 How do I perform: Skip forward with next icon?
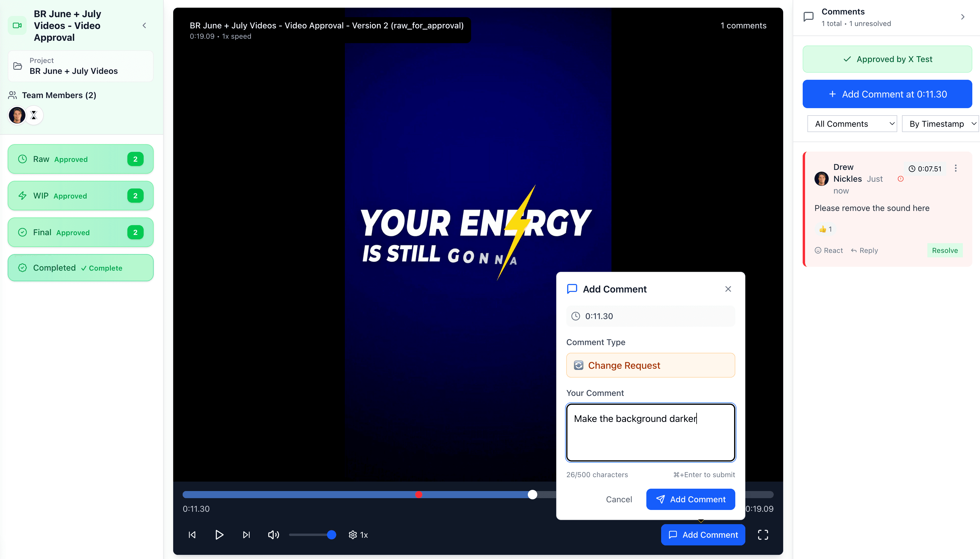pyautogui.click(x=246, y=535)
